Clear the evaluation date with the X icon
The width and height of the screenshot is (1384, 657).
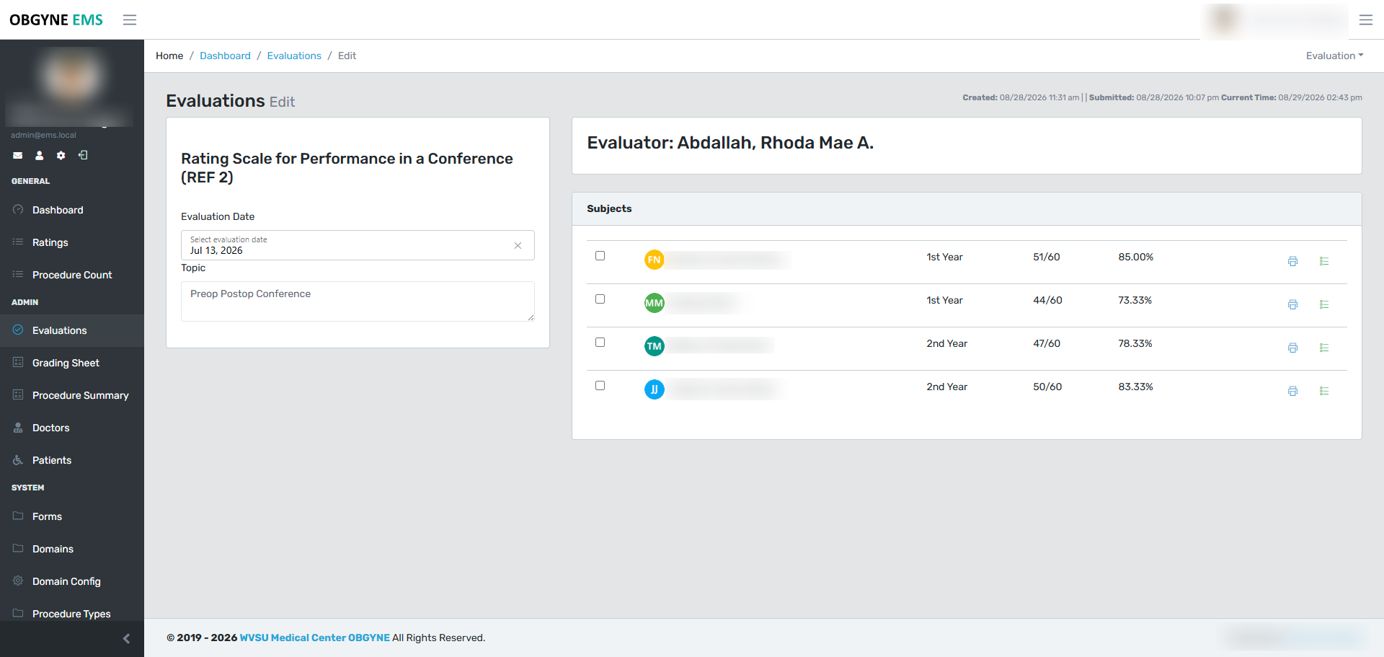[518, 245]
